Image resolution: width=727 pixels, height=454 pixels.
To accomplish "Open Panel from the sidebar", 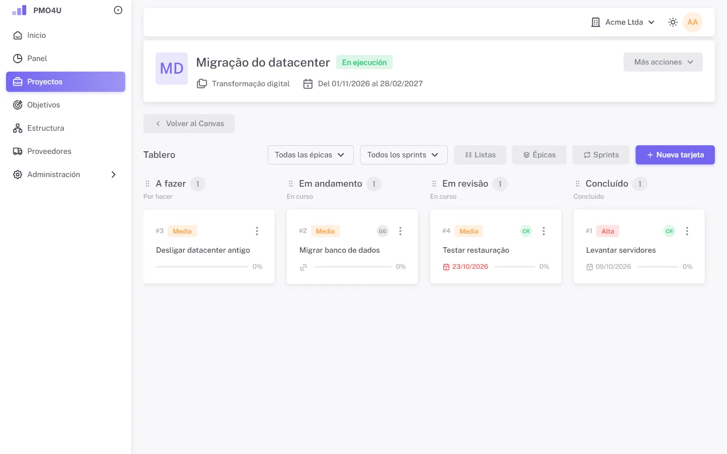I will [x=66, y=59].
